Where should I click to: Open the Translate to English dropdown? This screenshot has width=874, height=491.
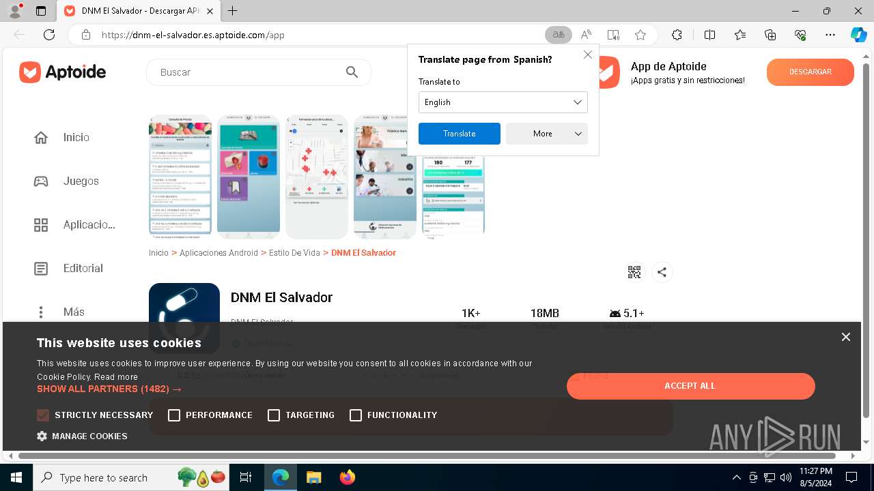503,102
